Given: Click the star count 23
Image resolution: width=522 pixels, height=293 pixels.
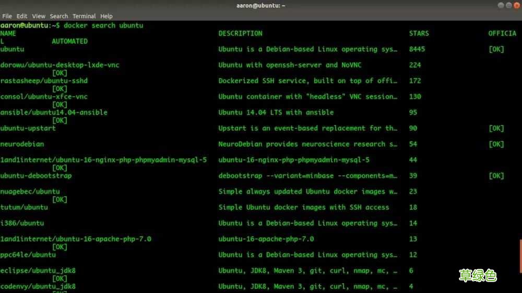Looking at the screenshot, I should (413, 192).
